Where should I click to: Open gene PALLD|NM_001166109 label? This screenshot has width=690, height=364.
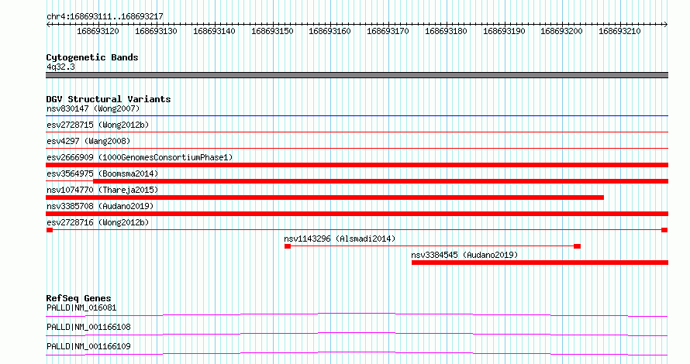(88, 346)
